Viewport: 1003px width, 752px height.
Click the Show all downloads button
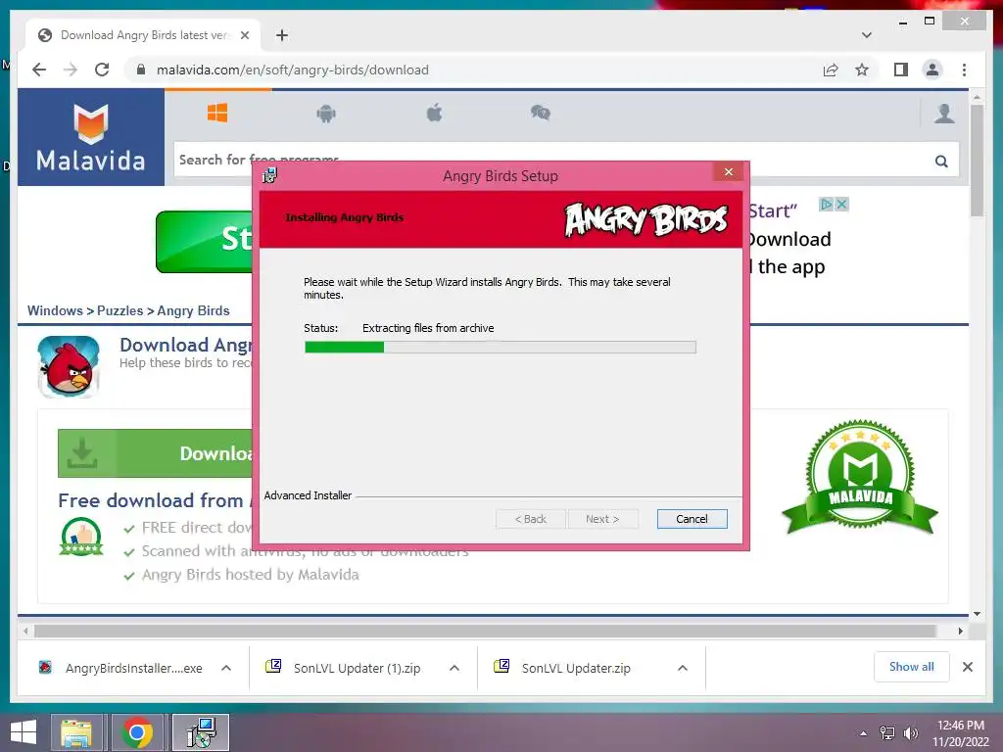912,667
